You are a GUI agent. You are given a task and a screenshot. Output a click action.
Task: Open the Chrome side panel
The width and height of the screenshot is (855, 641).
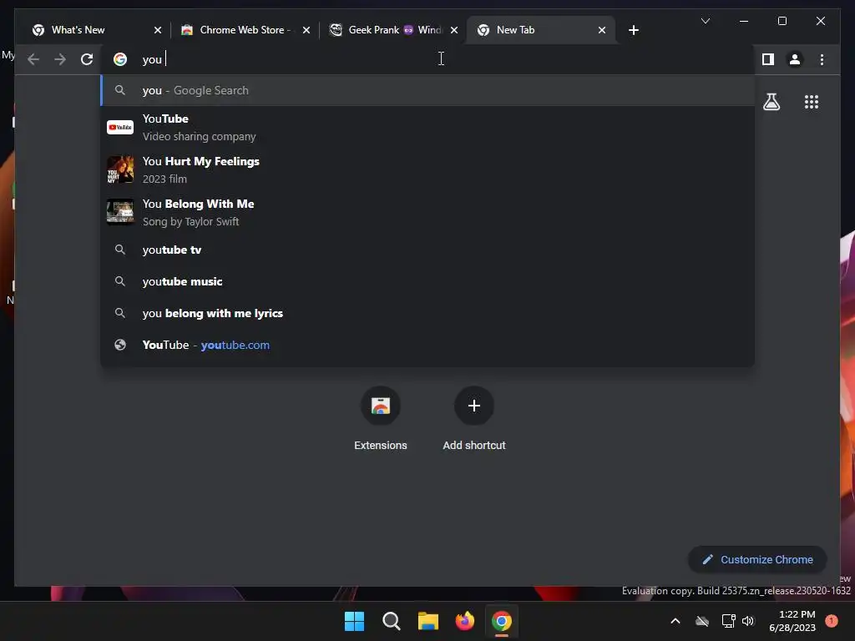[768, 59]
